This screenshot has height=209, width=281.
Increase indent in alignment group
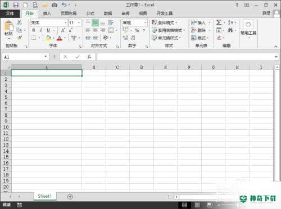click(x=96, y=38)
